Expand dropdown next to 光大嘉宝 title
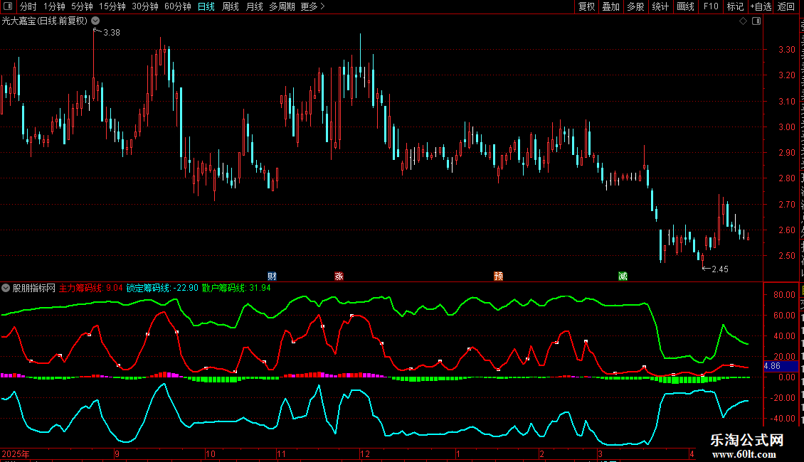 point(95,21)
